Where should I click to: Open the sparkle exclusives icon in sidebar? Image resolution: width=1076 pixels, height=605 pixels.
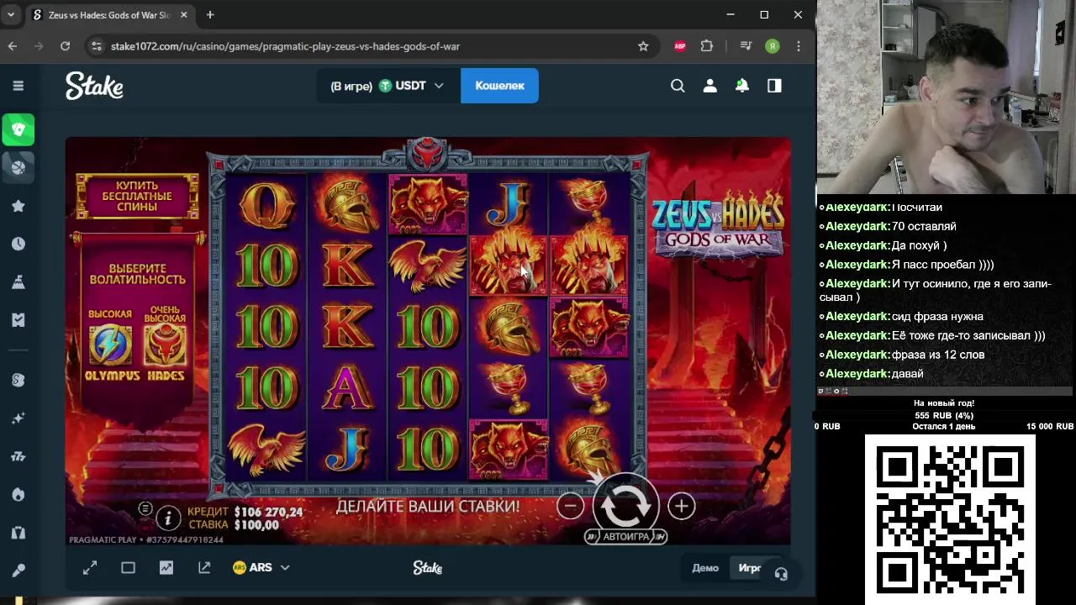click(x=18, y=418)
